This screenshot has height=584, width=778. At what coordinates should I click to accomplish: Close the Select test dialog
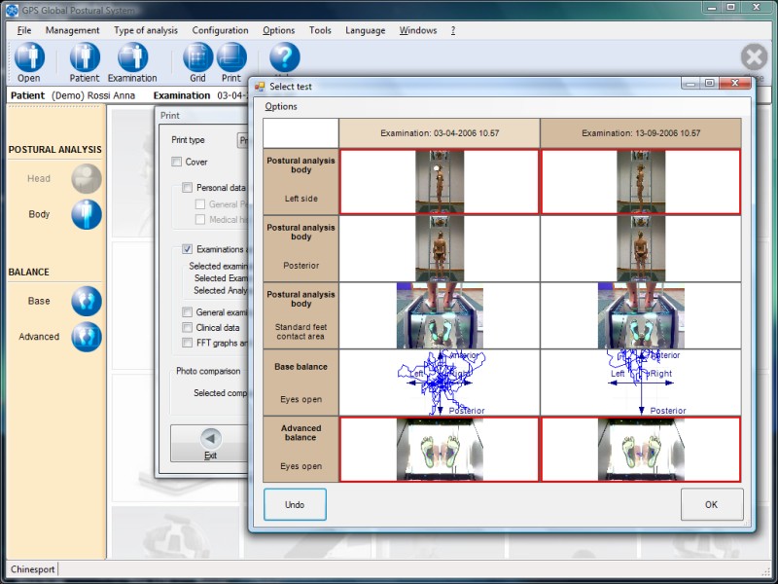pos(735,84)
